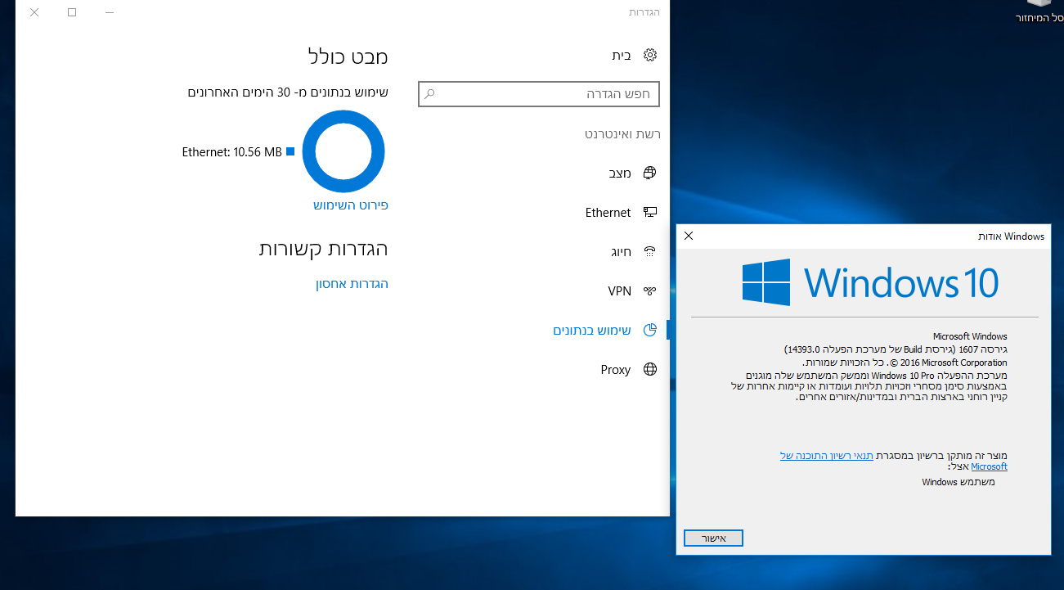This screenshot has width=1064, height=590.
Task: Open the הגדרות אחסון storage settings link
Action: (352, 283)
